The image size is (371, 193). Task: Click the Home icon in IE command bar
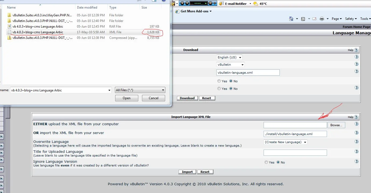[291, 19]
